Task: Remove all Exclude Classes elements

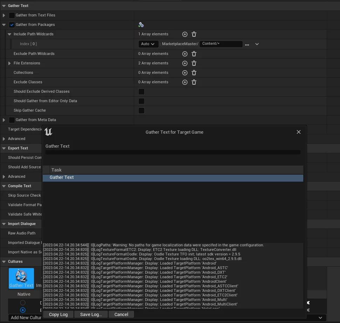Action: tap(194, 82)
